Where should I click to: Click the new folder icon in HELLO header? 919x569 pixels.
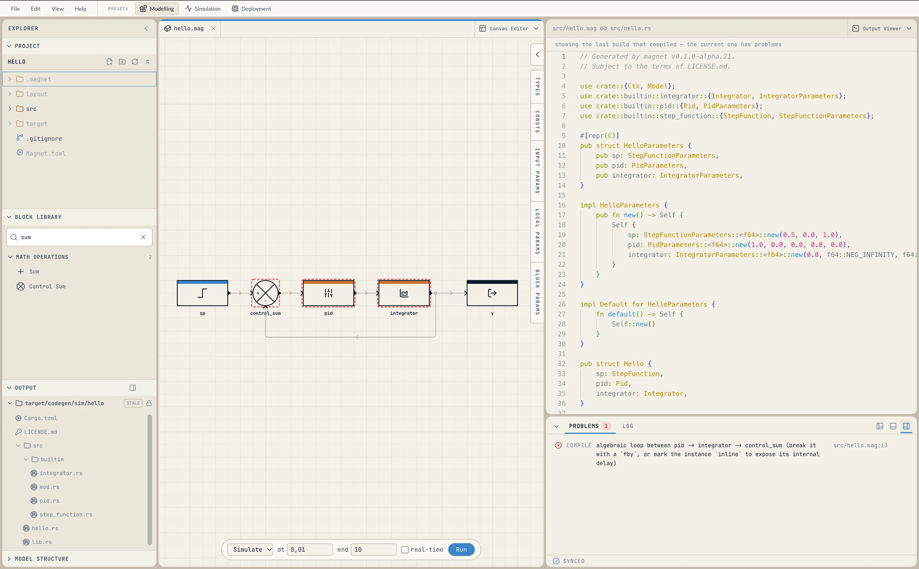tap(122, 62)
